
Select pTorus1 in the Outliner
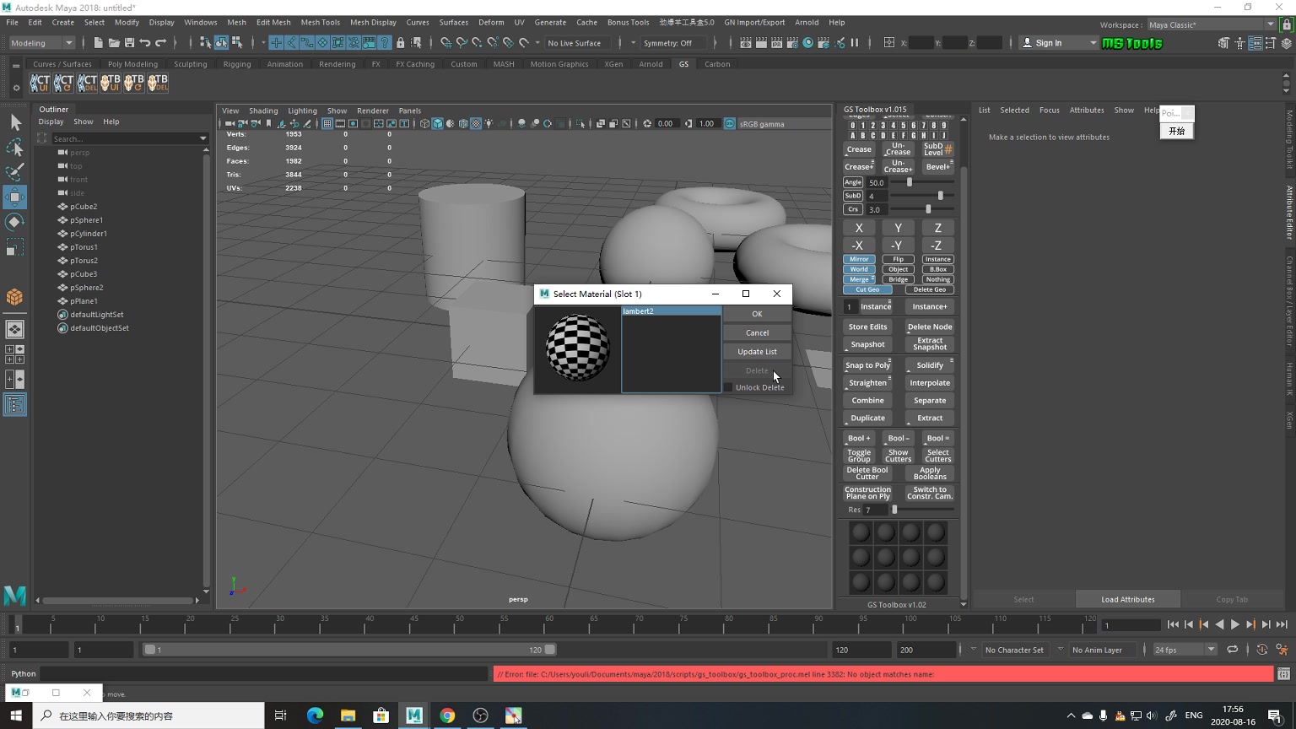(x=84, y=247)
